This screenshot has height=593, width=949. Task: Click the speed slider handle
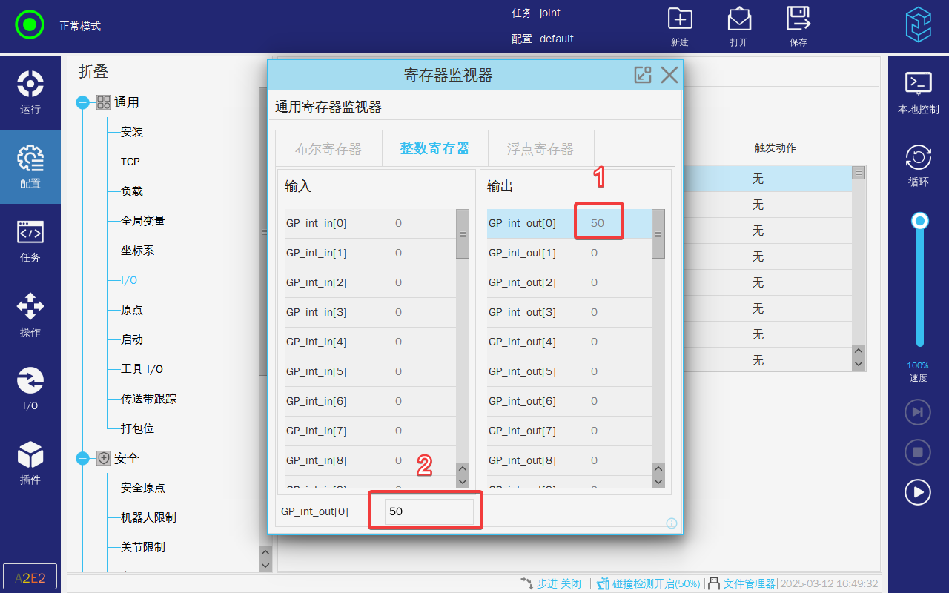coord(920,221)
